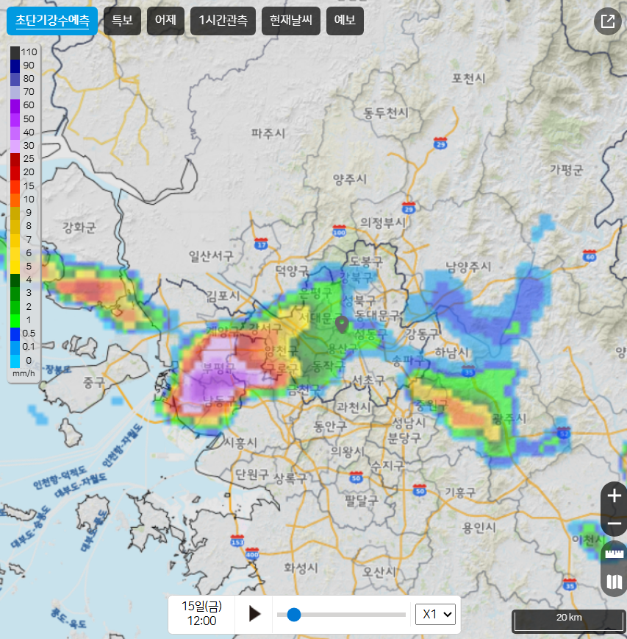Screen dimensions: 627x639
Task: Zoom out with the minus button
Action: pos(615,524)
